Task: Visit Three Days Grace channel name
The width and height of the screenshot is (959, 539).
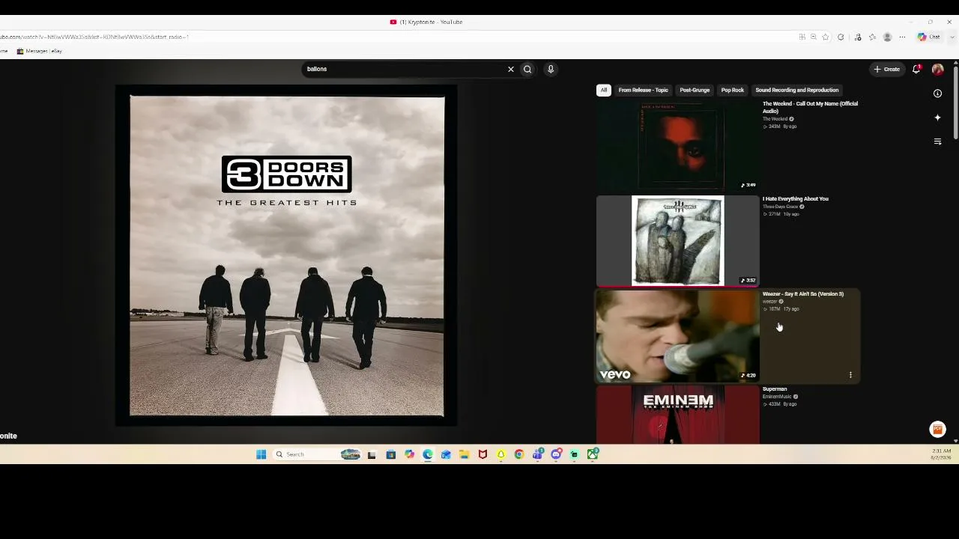Action: tap(781, 207)
